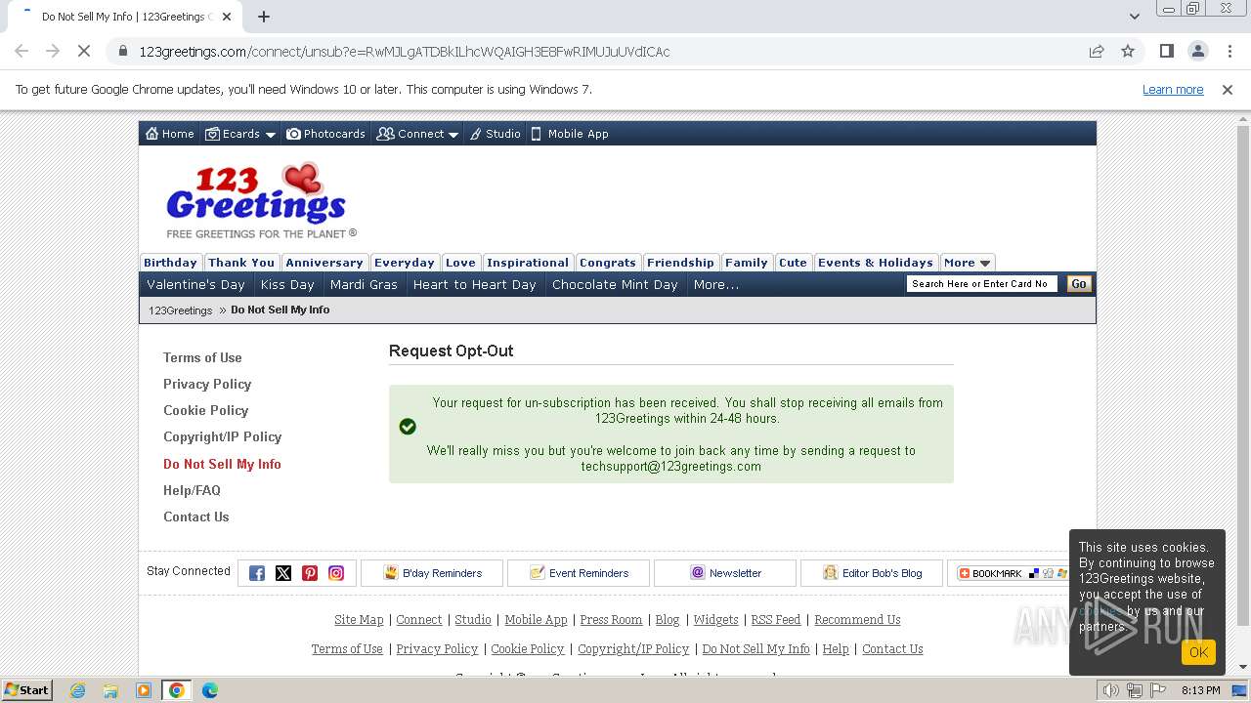Open the Chocolate Mint Day link
Viewport: 1251px width, 703px height.
(x=615, y=285)
